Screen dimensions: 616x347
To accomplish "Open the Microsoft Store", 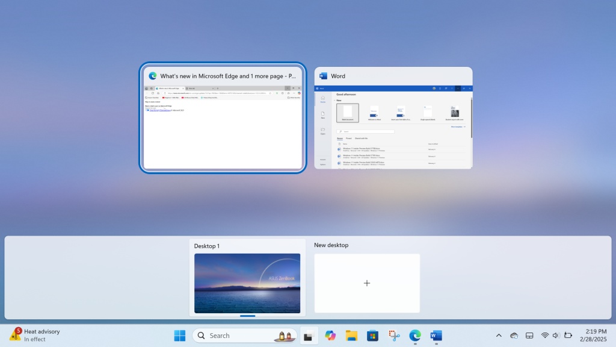I will pos(372,336).
